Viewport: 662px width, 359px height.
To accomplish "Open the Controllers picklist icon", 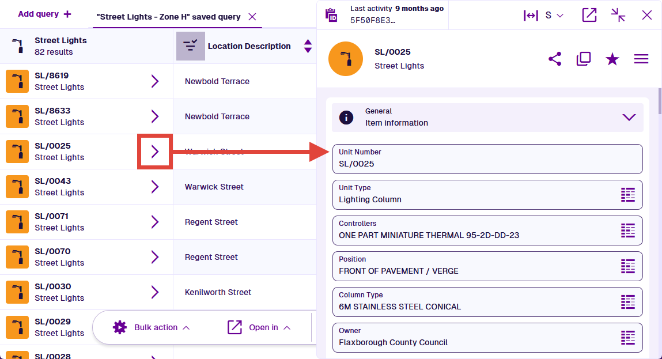I will click(627, 230).
